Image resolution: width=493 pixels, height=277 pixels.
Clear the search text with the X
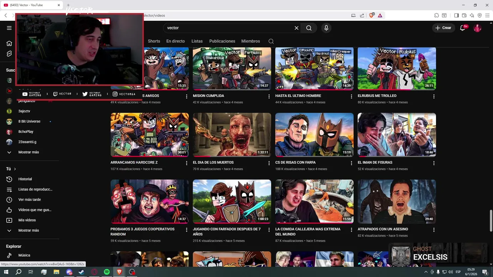[x=297, y=28]
